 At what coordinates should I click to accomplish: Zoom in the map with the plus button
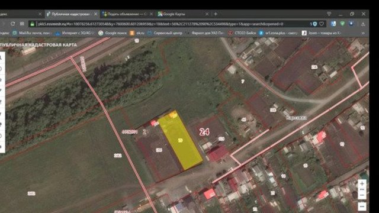pos(362,184)
